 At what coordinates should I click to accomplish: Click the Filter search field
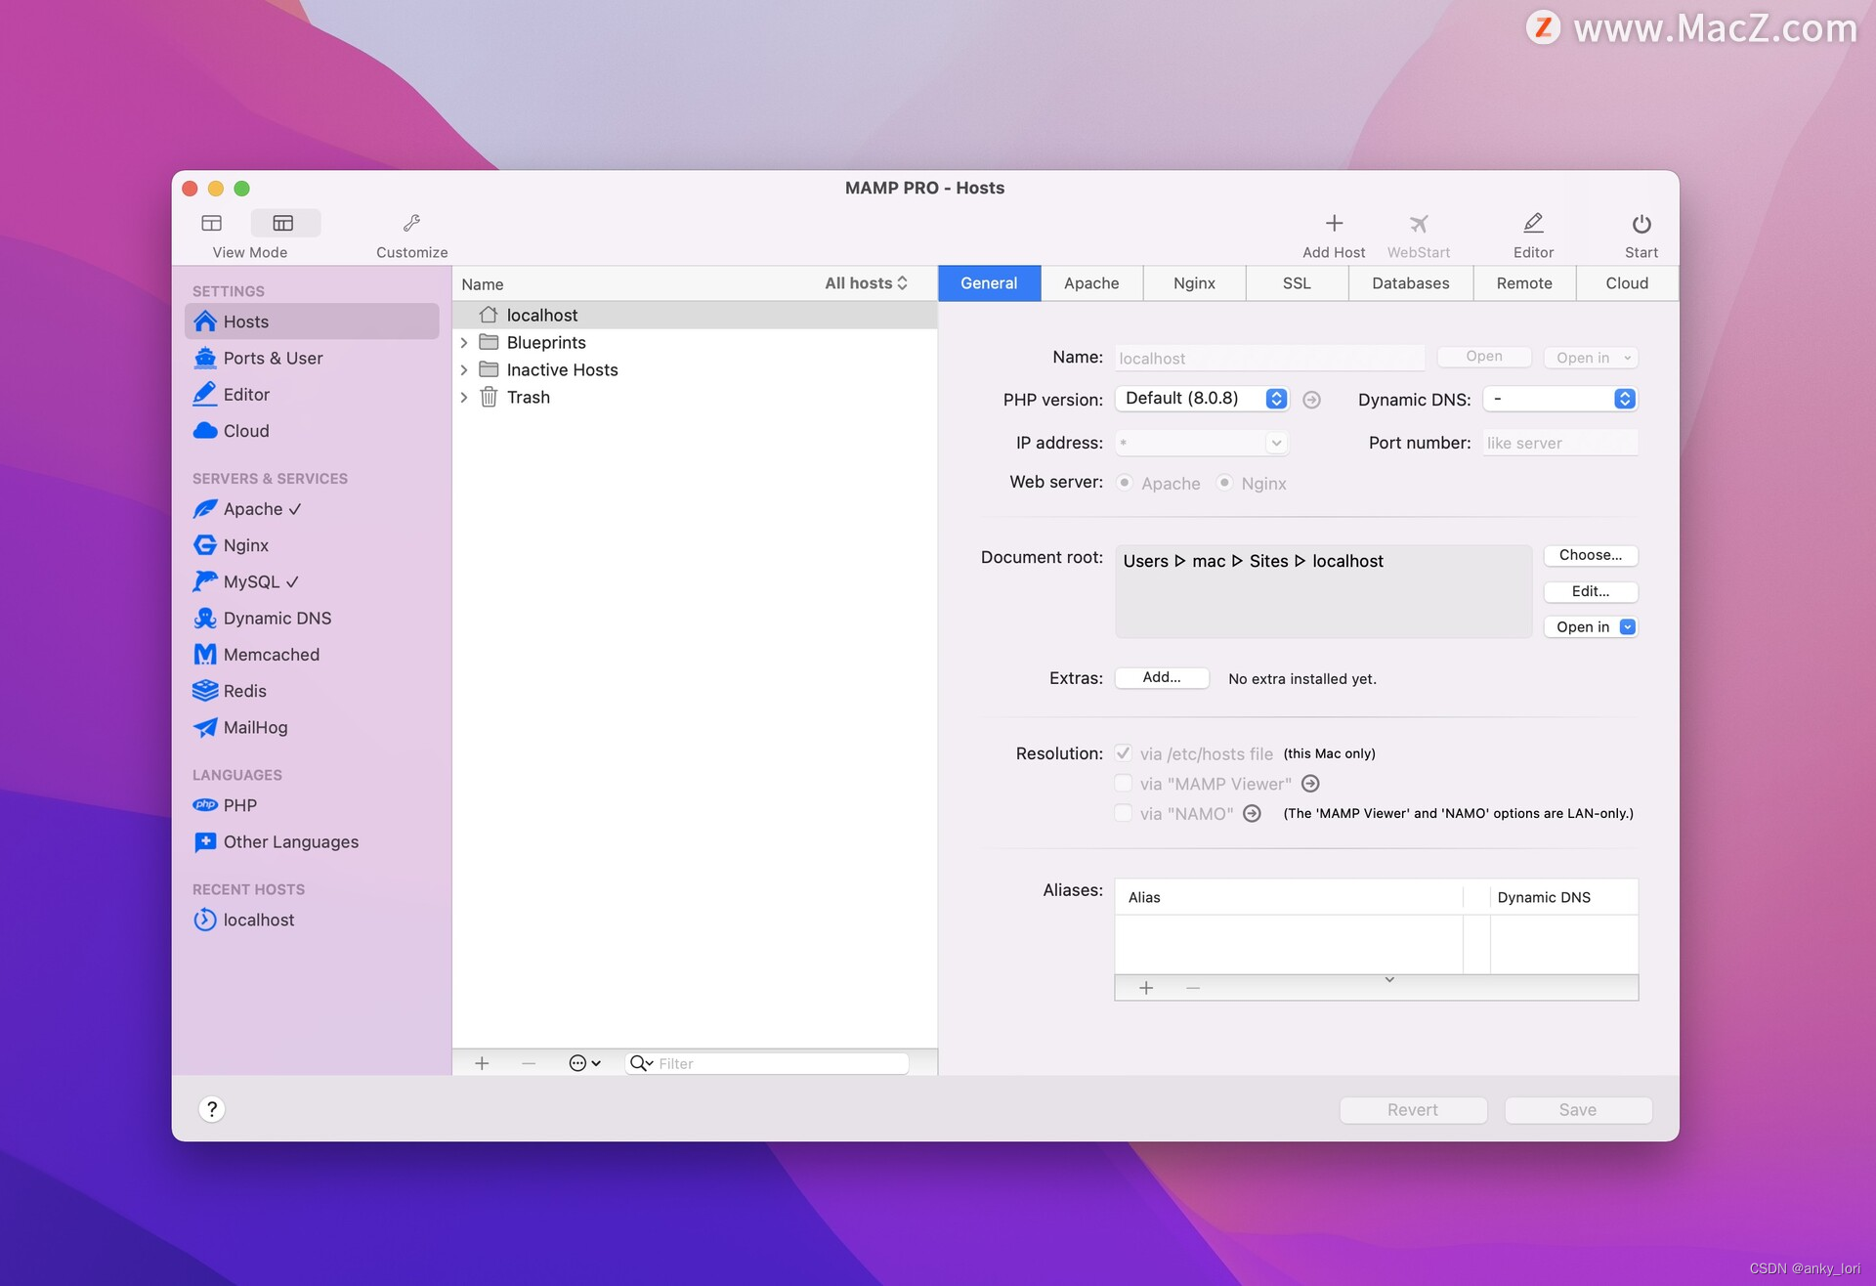click(772, 1063)
